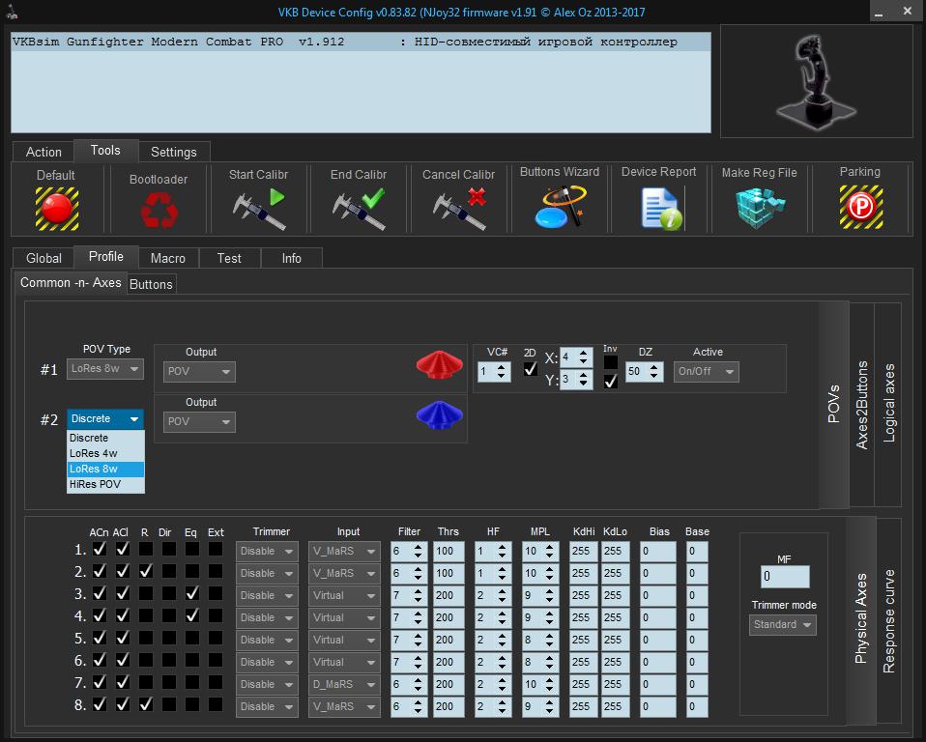Viewport: 926px width, 742px height.
Task: Switch to the Buttons sub-tab
Action: 151,284
